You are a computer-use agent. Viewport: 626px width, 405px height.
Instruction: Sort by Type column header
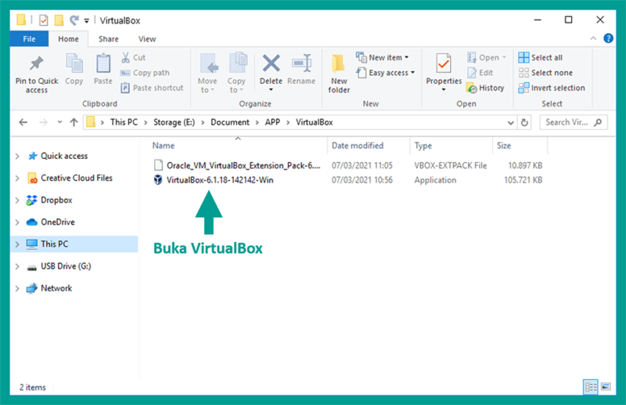423,146
